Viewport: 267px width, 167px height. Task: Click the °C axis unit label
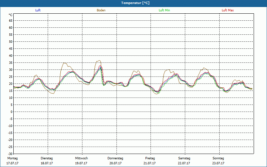(x=11, y=15)
